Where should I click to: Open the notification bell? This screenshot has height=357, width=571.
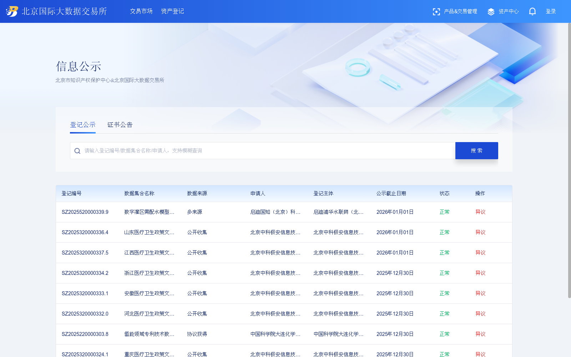[532, 11]
